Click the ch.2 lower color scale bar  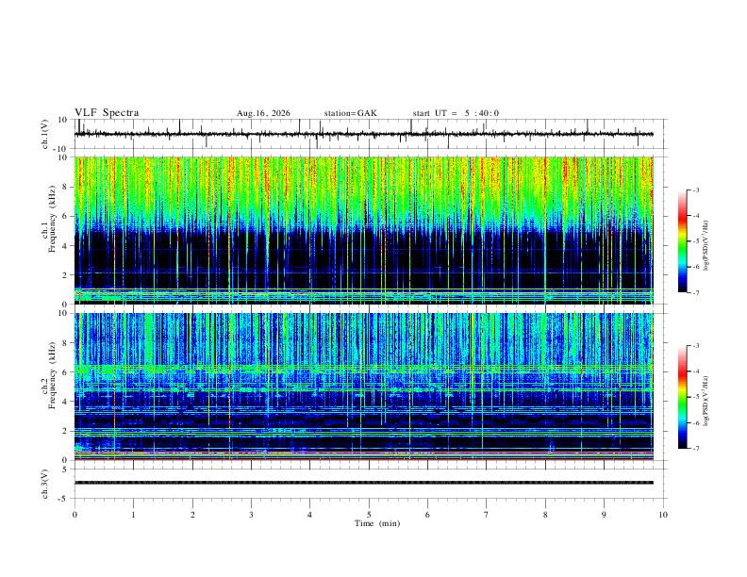pyautogui.click(x=682, y=397)
